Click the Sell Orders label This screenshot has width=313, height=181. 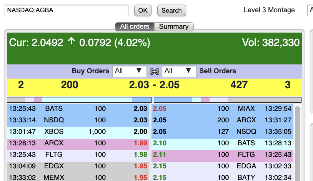218,71
